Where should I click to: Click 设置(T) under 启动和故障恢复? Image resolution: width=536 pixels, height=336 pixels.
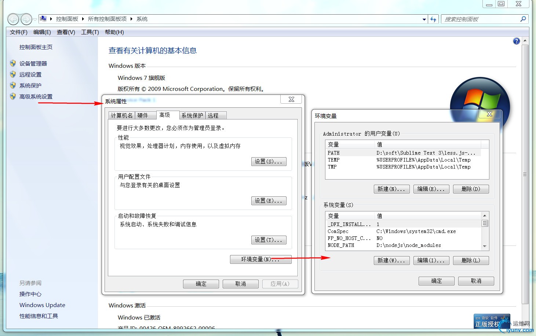(269, 240)
